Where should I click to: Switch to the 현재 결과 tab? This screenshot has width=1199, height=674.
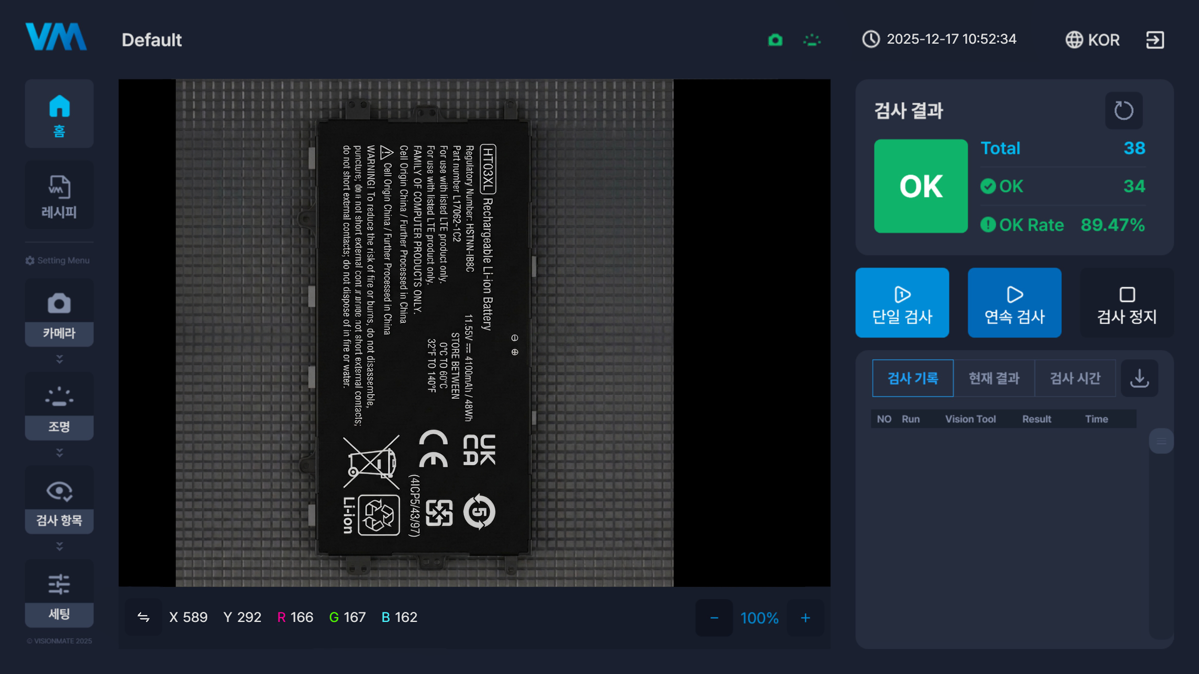pyautogui.click(x=994, y=378)
